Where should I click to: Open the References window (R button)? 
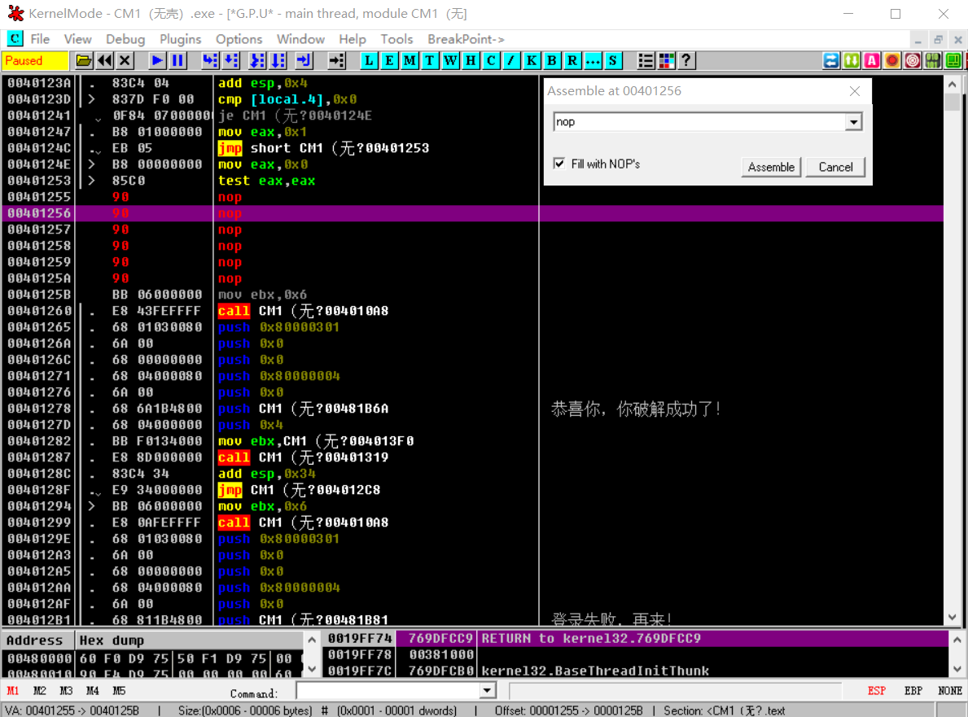pos(572,60)
